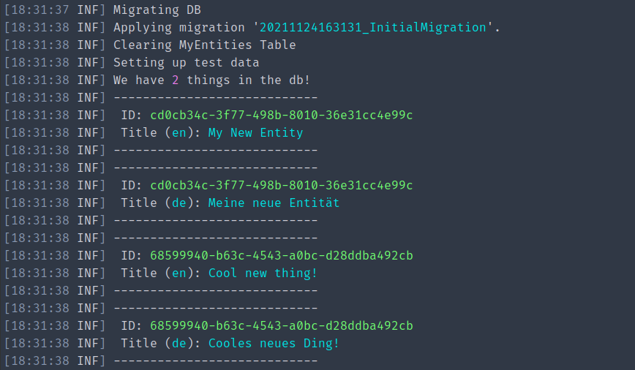Click the 'en' language code beside 'My New Entity'
The width and height of the screenshot is (635, 370).
[x=179, y=132]
